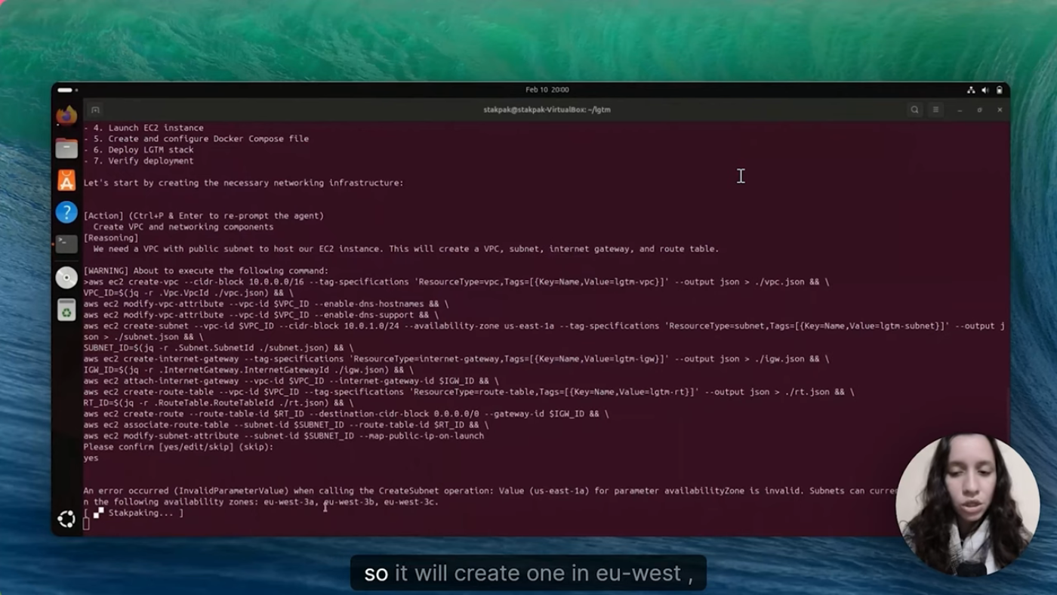This screenshot has width=1057, height=595.
Task: Open Firefox from the Ubuntu dock
Action: pyautogui.click(x=66, y=116)
